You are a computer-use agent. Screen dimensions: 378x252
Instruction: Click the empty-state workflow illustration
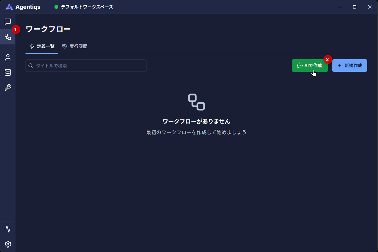[x=197, y=102]
